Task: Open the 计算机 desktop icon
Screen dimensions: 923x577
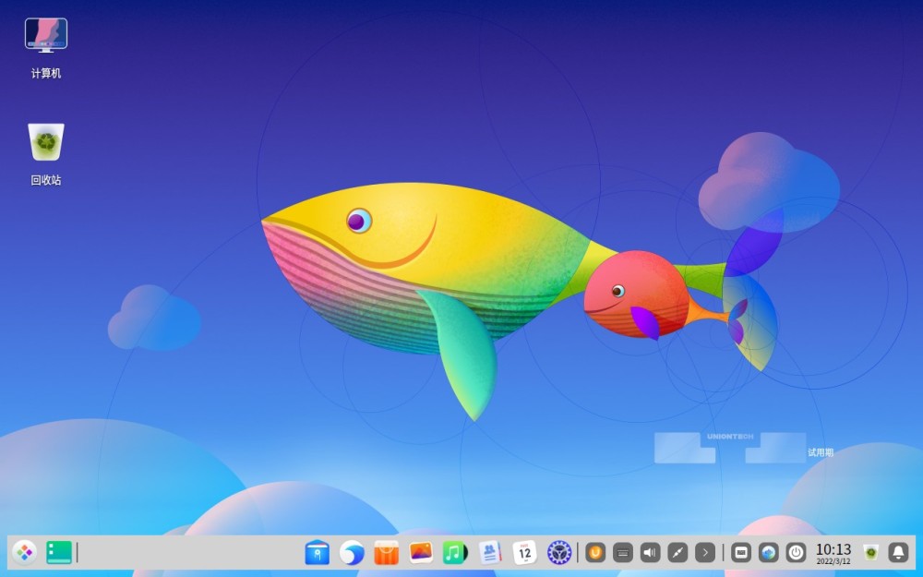Action: coord(46,47)
